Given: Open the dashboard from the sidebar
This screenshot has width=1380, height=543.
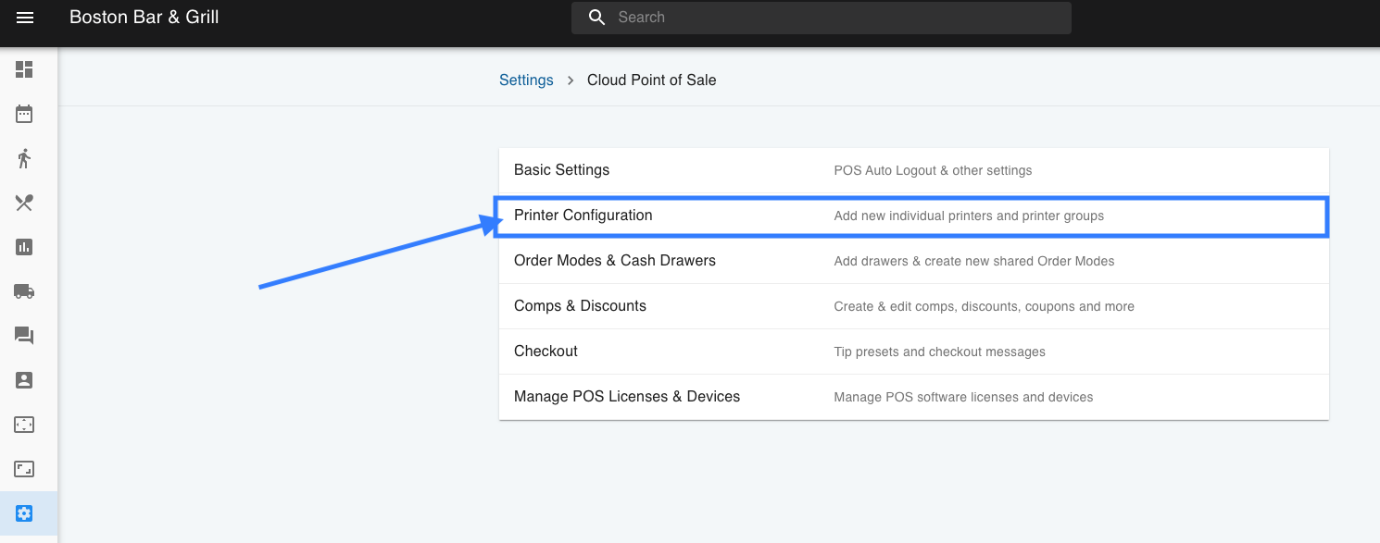Looking at the screenshot, I should 24,69.
